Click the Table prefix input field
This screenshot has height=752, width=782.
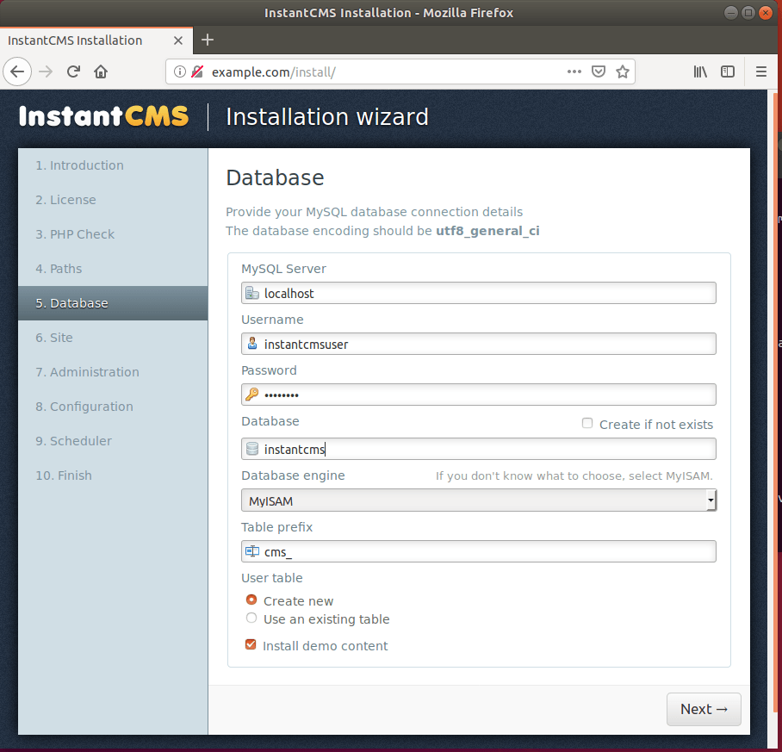487,551
